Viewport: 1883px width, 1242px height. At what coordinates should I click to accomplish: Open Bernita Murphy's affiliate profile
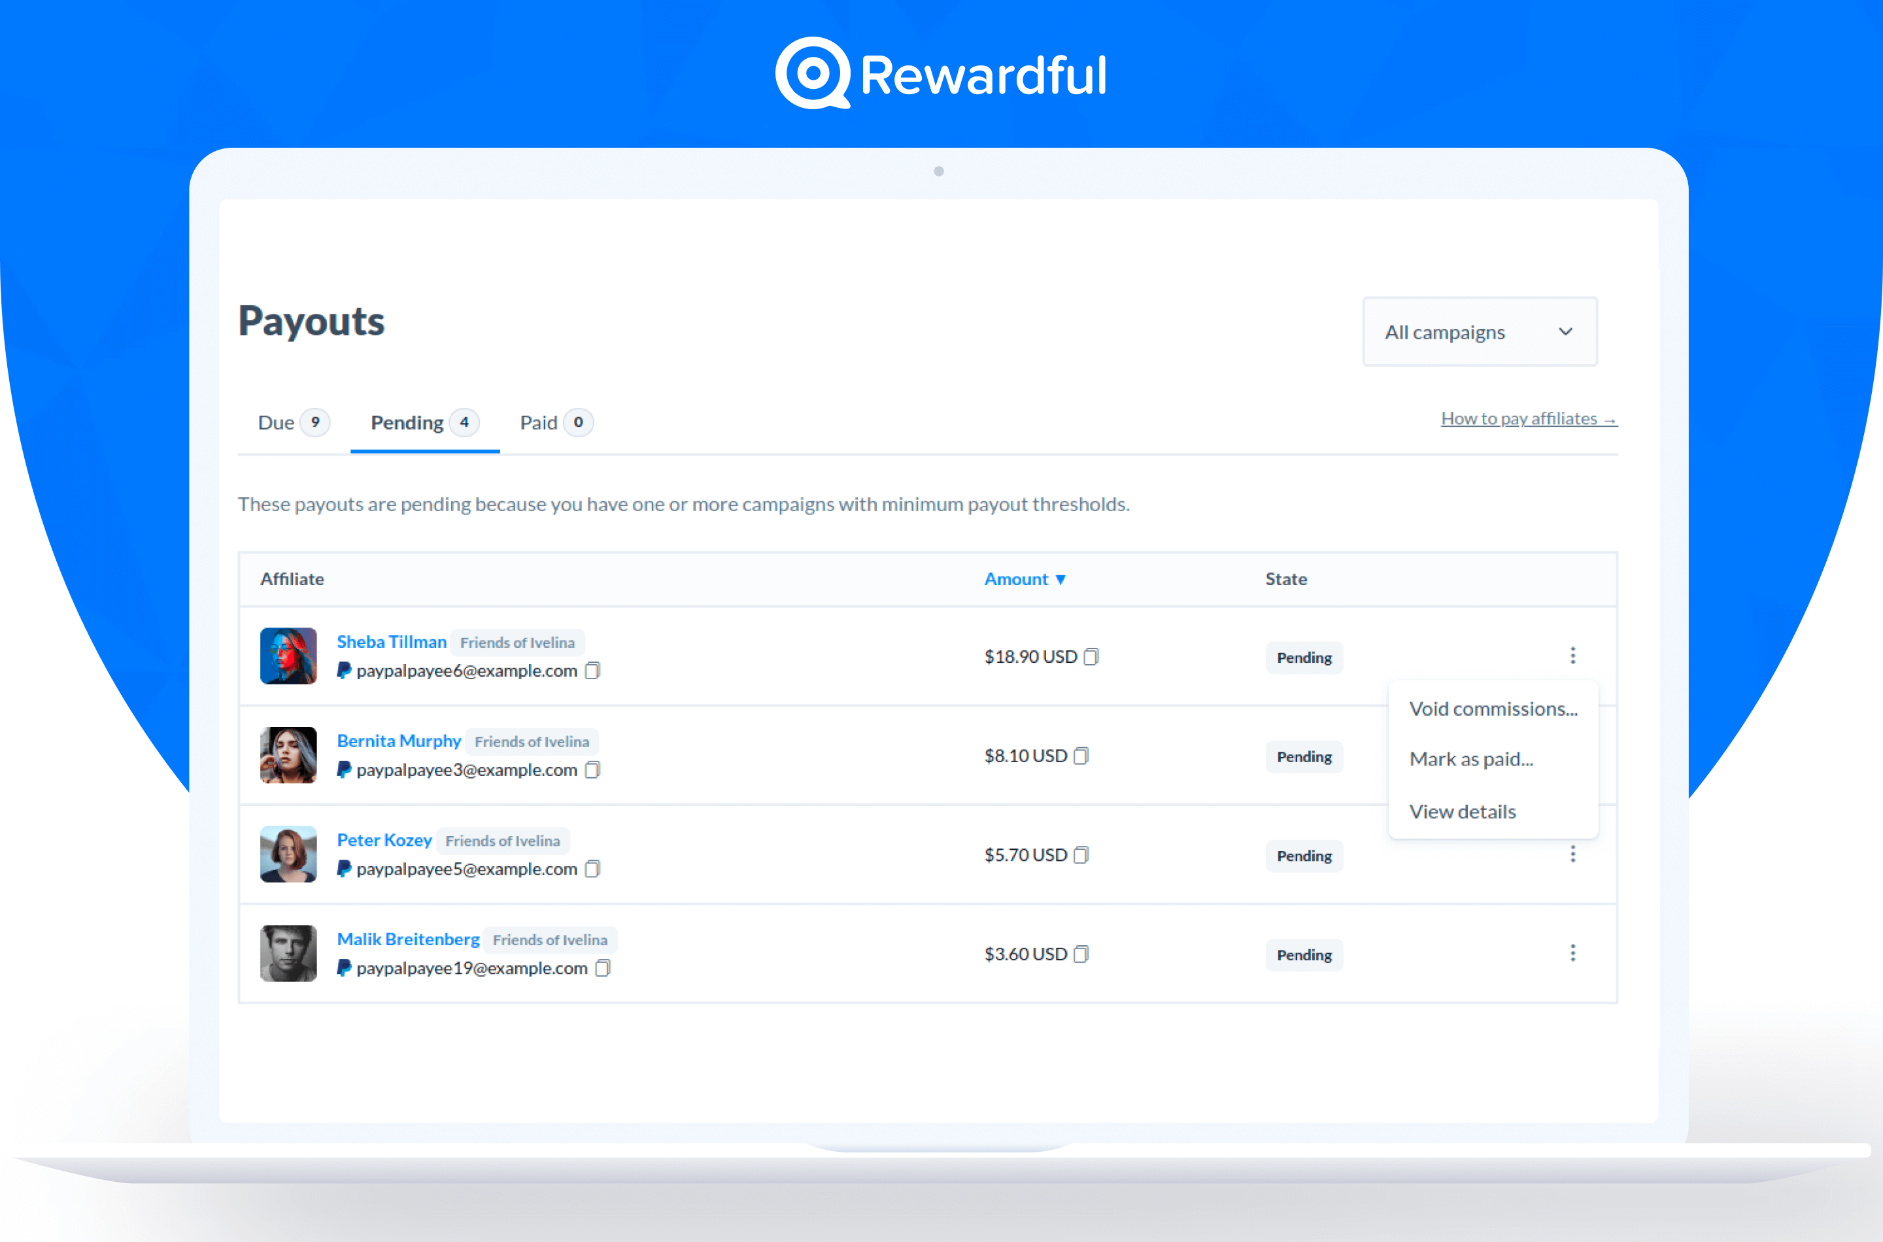(398, 741)
